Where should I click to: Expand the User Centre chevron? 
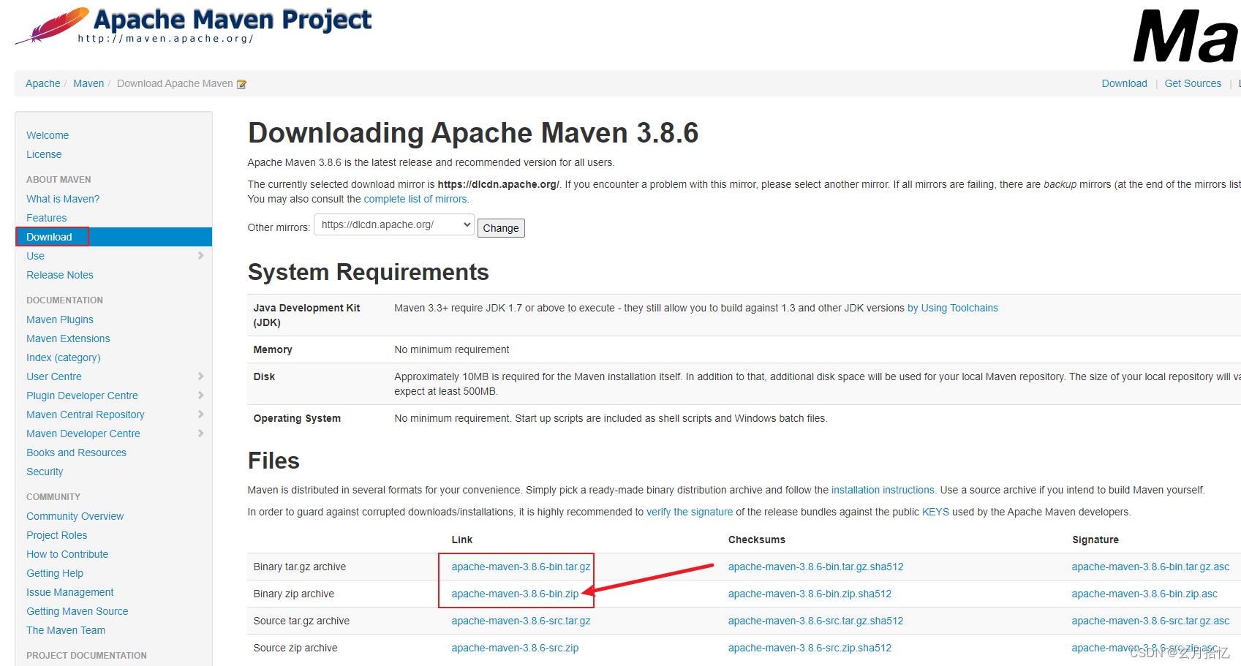tap(200, 376)
